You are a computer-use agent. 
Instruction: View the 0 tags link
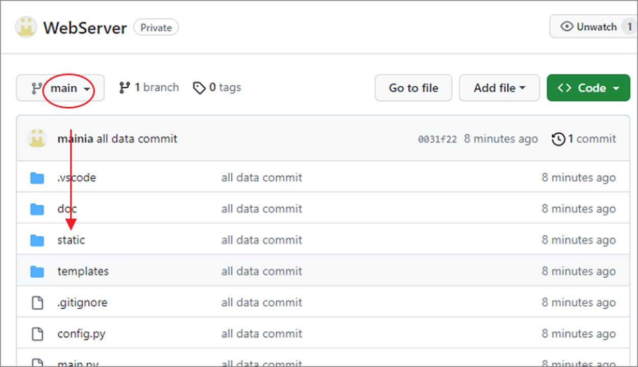(x=217, y=88)
